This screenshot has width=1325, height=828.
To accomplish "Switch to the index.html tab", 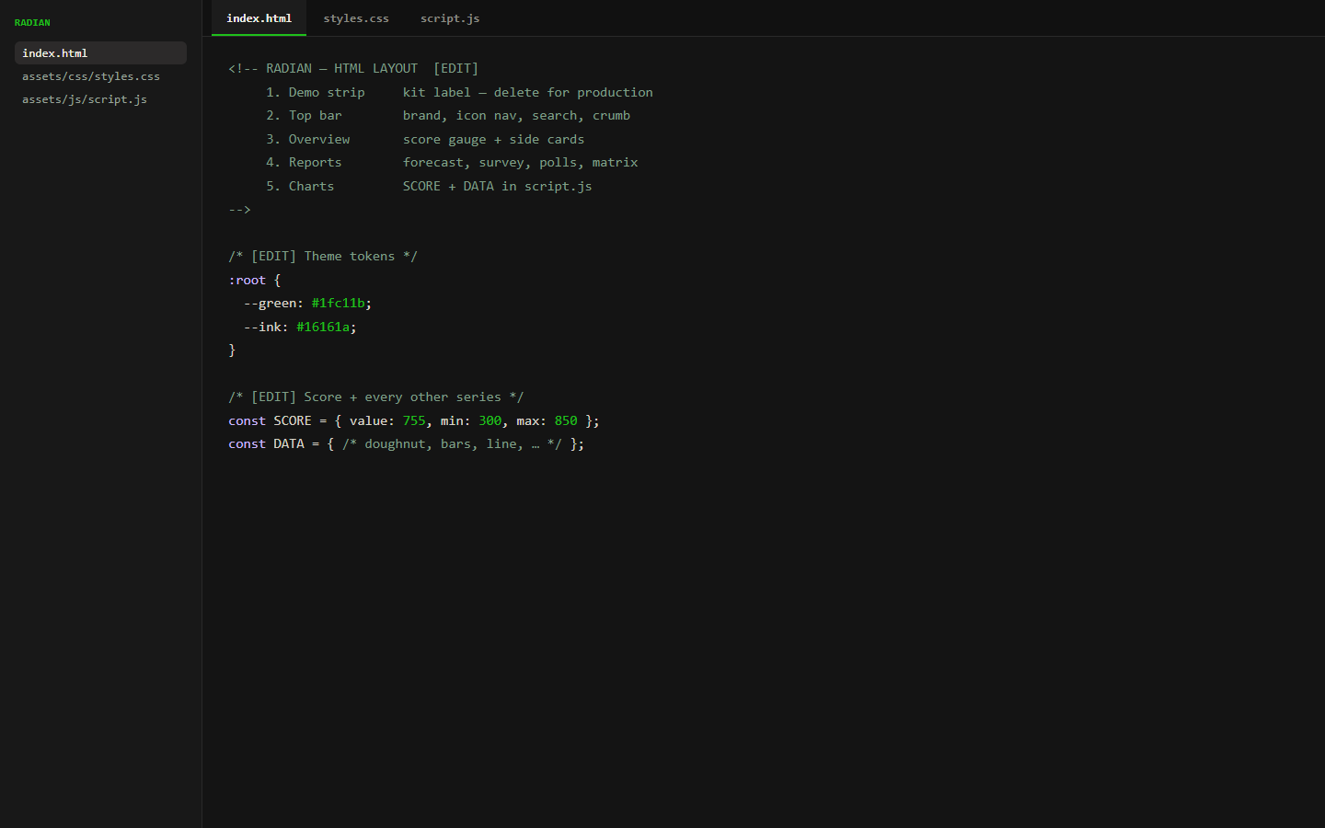I will pos(259,18).
